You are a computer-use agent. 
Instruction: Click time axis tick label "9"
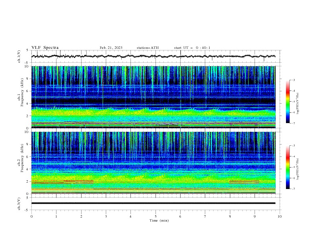[255, 216]
